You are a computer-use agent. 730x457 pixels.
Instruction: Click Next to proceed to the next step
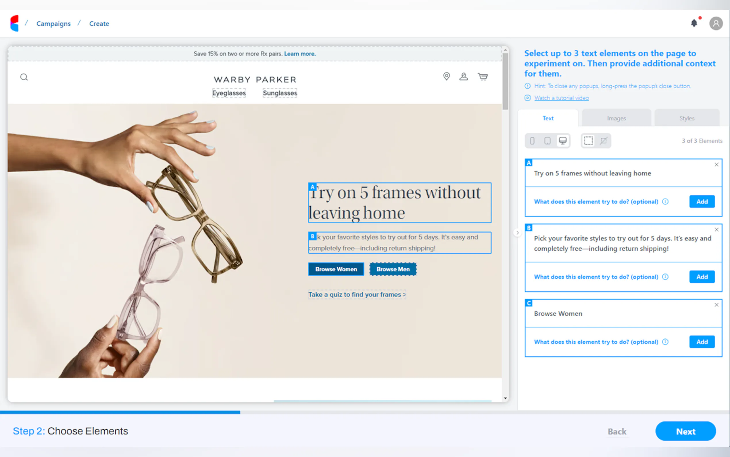pos(686,431)
